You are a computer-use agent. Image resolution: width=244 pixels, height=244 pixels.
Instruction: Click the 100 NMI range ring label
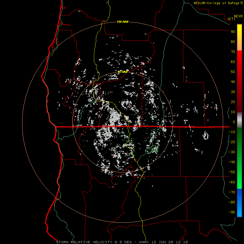click(123, 22)
